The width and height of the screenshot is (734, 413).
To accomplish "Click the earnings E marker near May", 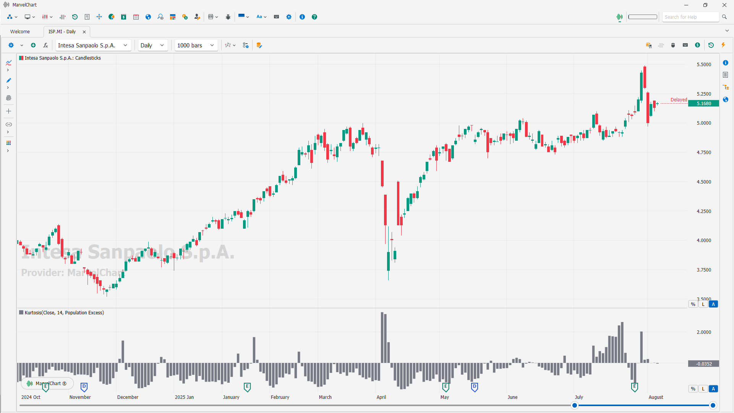I will tap(446, 387).
